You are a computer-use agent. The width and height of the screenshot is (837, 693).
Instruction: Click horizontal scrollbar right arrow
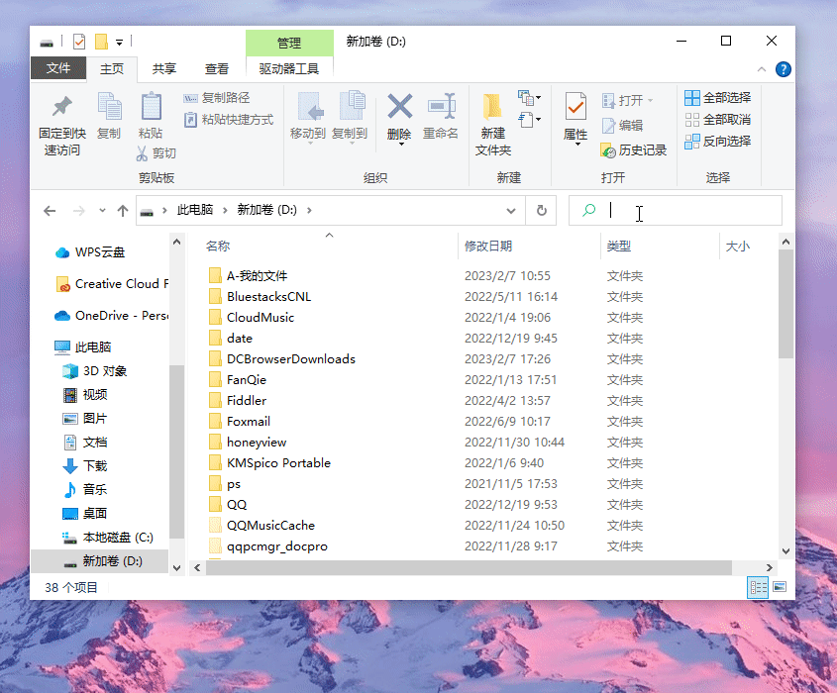click(770, 567)
